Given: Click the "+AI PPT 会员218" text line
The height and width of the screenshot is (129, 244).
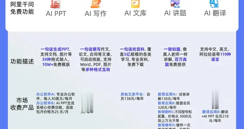Looking at the screenshot, I should pyautogui.click(x=215, y=116).
